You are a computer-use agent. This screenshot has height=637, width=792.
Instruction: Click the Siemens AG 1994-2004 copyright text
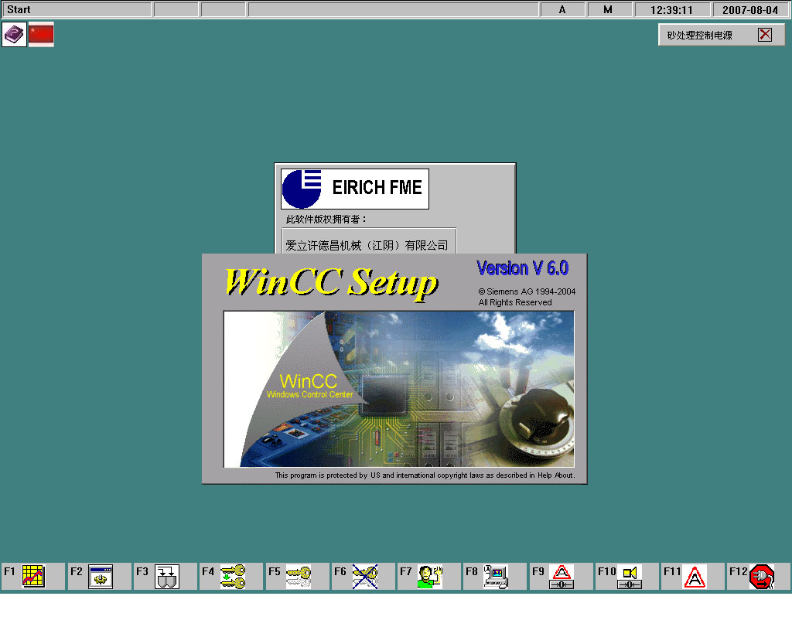click(527, 291)
